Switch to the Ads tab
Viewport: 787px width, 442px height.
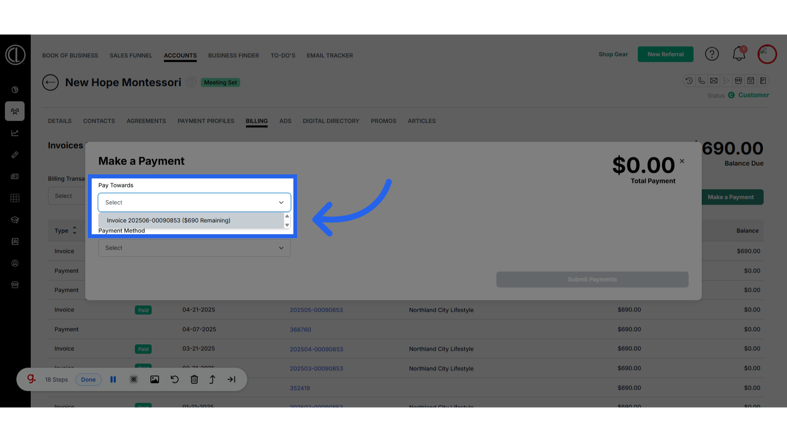pyautogui.click(x=285, y=121)
